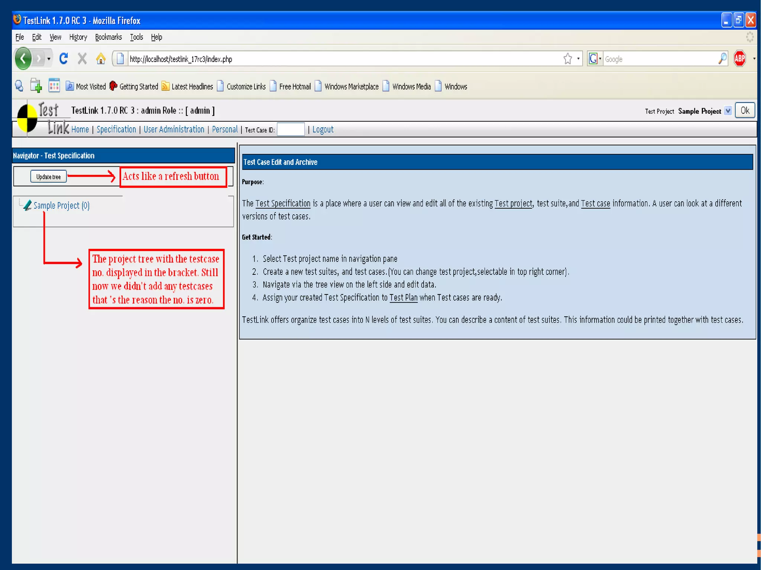Open the View menu

point(55,37)
